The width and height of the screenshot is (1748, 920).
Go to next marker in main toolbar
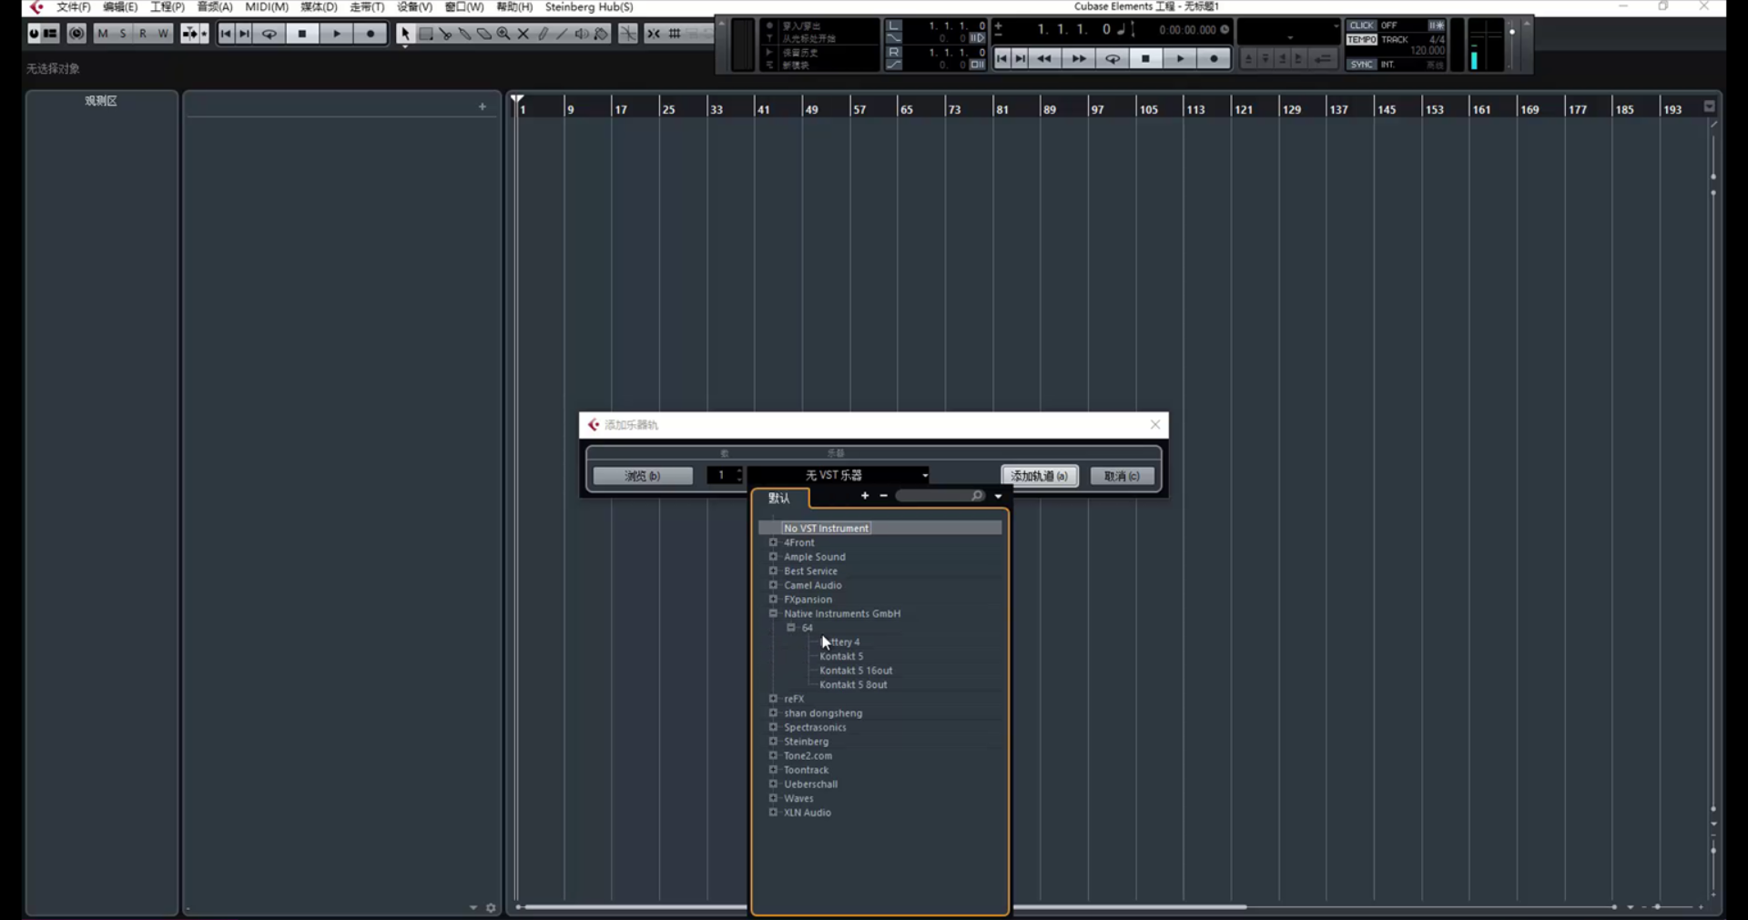tap(244, 34)
